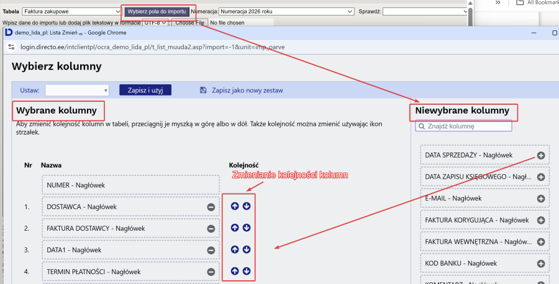Add FAKTURA WEWNĘTRZNA column via plus icon
The image size is (559, 284).
pos(541,242)
